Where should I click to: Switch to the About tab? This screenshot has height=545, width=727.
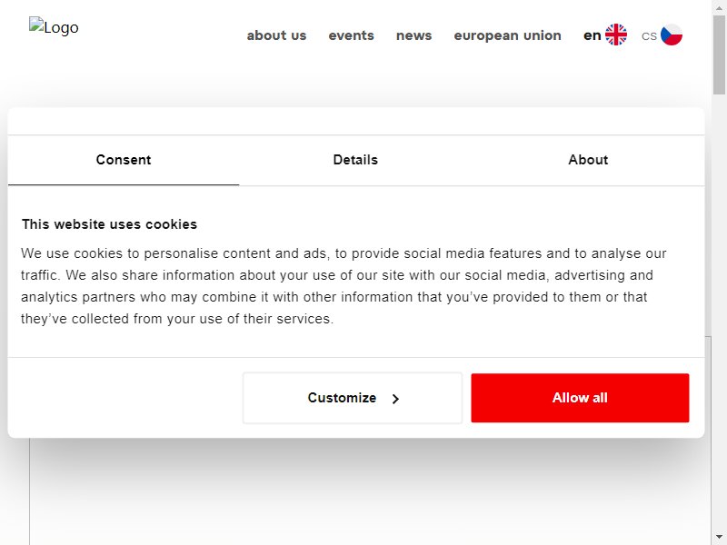588,160
